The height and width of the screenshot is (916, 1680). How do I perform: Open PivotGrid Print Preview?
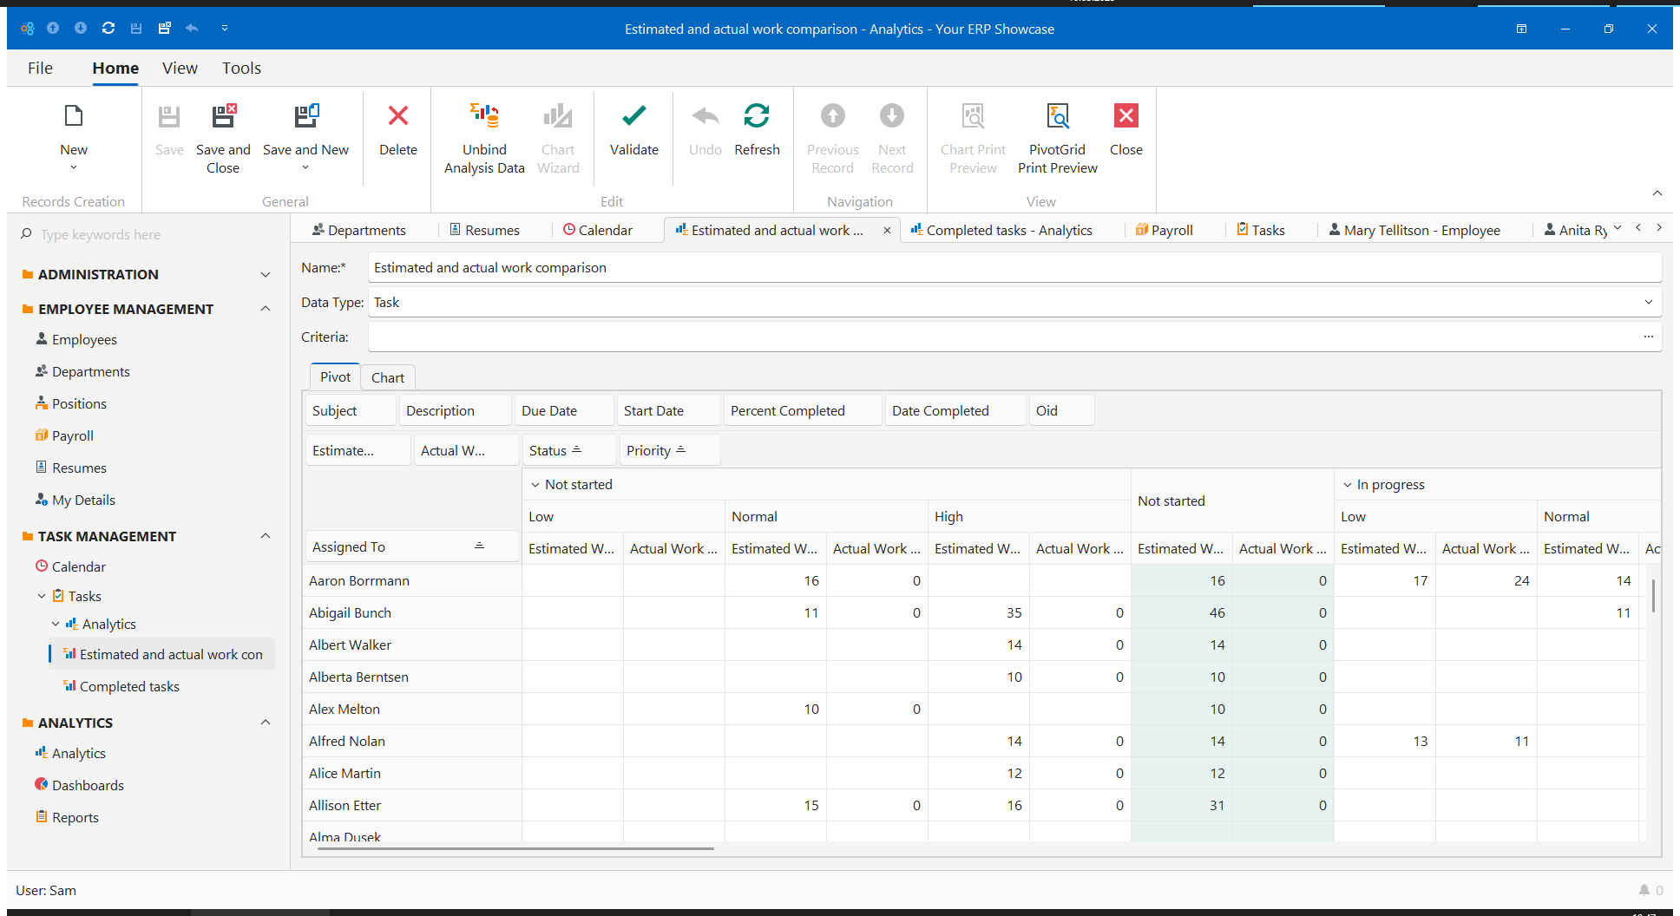1057,116
